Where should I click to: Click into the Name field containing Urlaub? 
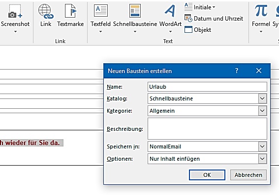(207, 87)
